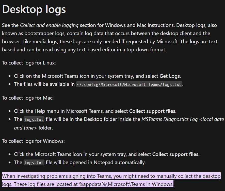
Task: Click 'To collect logs for Linux:' line
Action: pyautogui.click(x=29, y=63)
